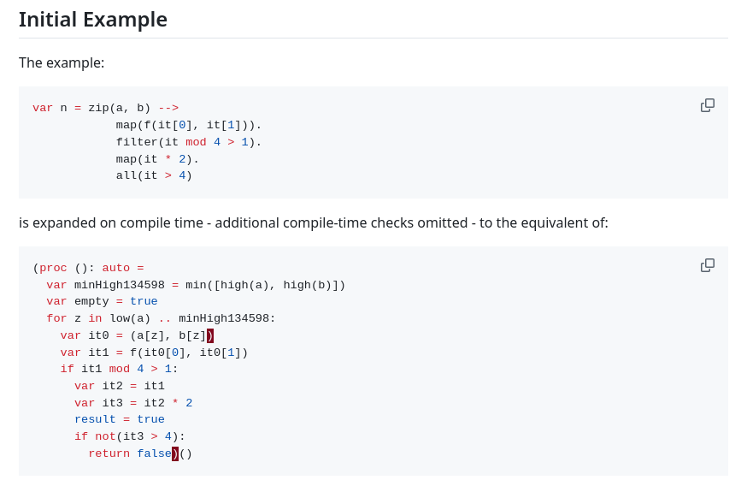
Task: Click the 'result = true' code line
Action: [x=120, y=420]
